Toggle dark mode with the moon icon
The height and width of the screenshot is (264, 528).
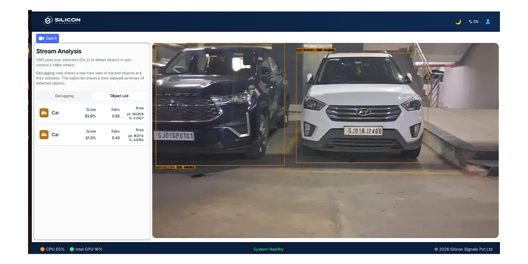(458, 22)
